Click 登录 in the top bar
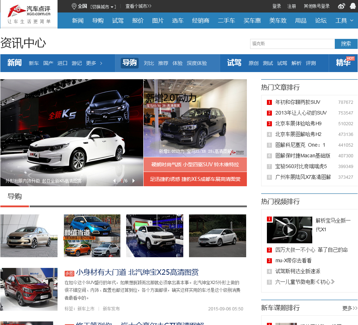The height and width of the screenshot is (325, 358). 277,6
